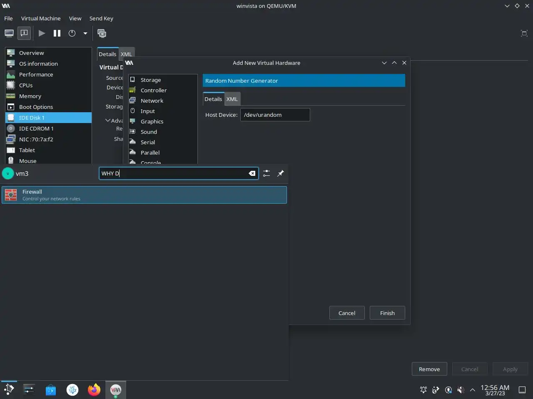Select Mouse in hardware list
The image size is (533, 399).
pyautogui.click(x=48, y=160)
